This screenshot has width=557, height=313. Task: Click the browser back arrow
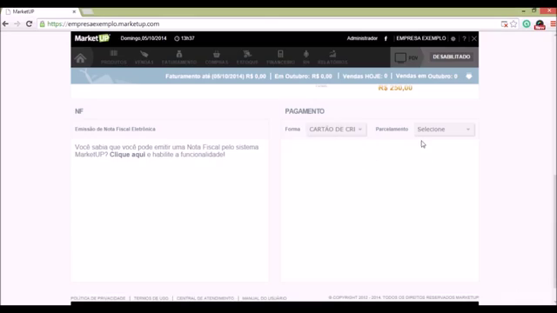tap(5, 23)
